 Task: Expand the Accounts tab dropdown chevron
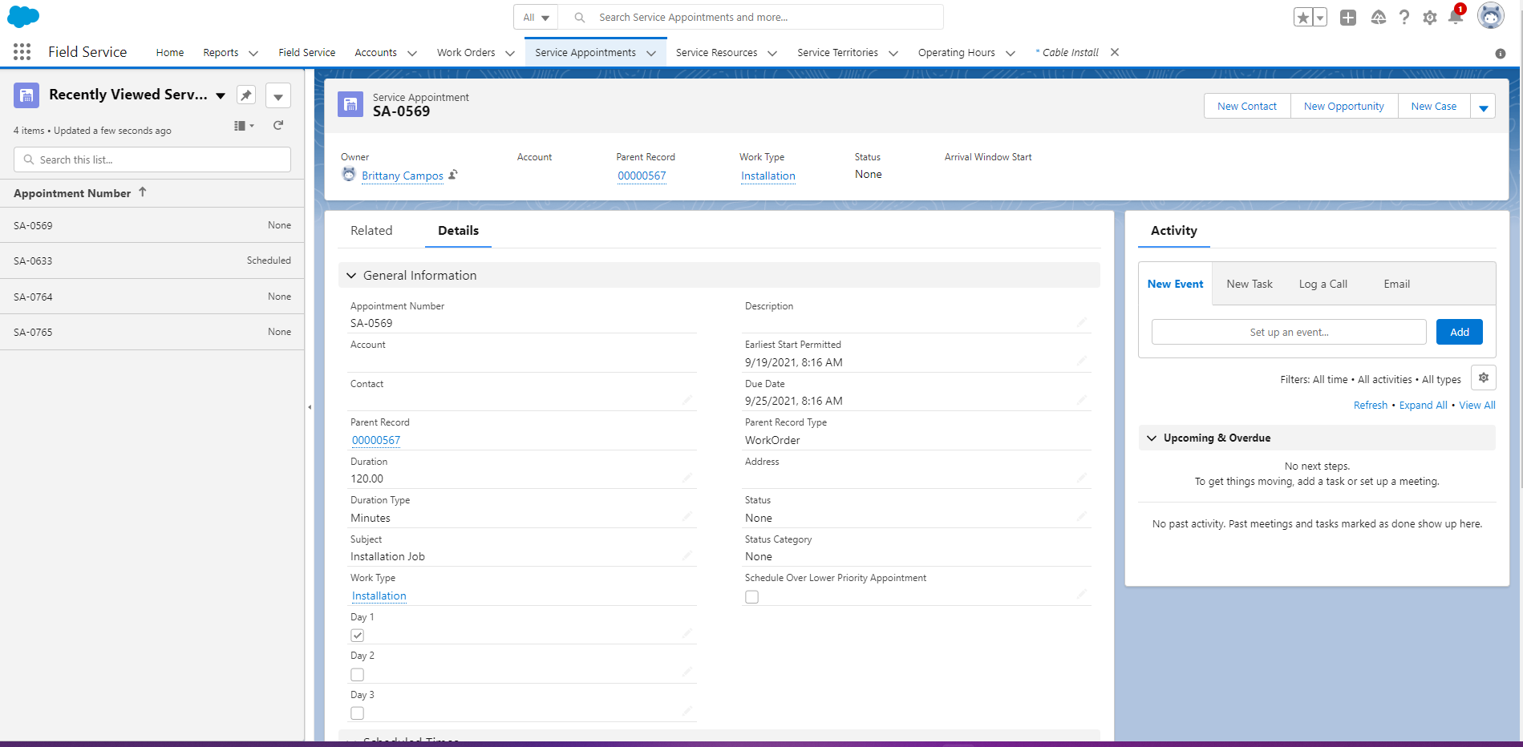(x=412, y=54)
